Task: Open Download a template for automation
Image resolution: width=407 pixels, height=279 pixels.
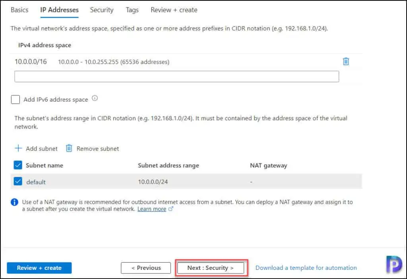Action: 306,267
